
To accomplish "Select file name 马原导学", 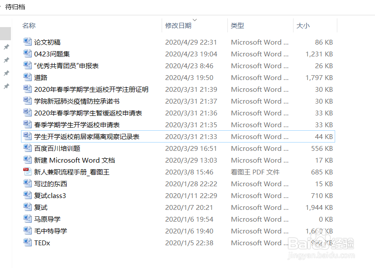I will click(x=47, y=219).
